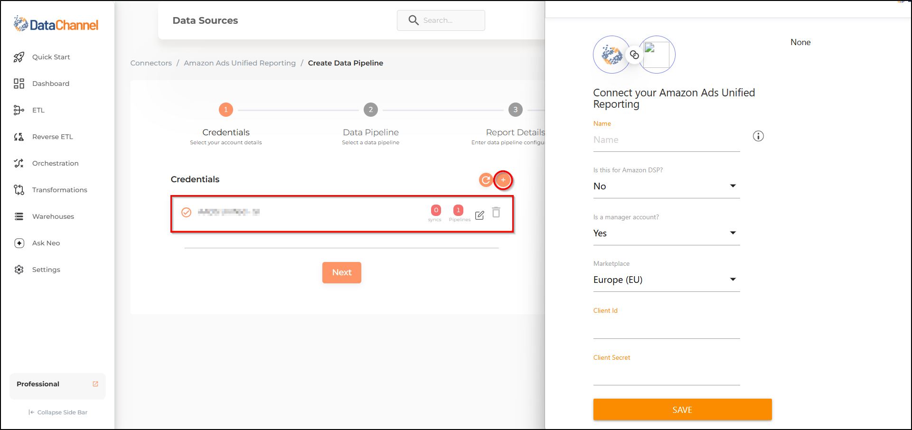Click the Next button

(x=342, y=272)
